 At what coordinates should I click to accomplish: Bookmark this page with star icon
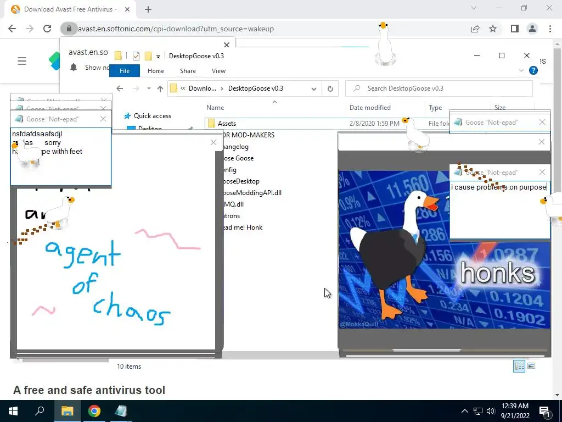coord(493,29)
